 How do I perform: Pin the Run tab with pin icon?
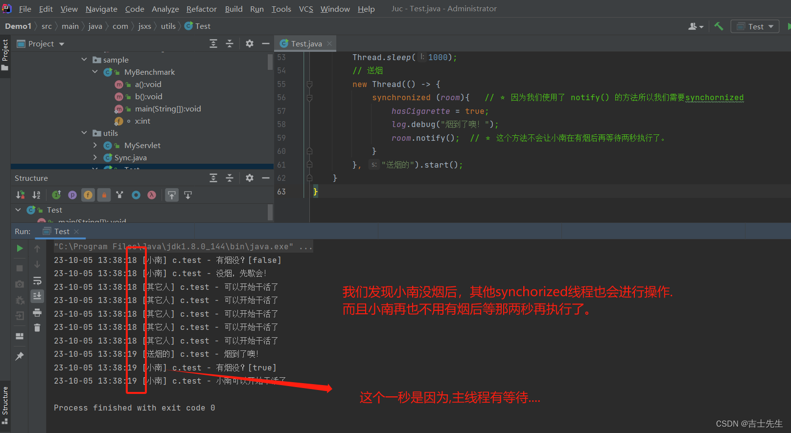click(20, 356)
